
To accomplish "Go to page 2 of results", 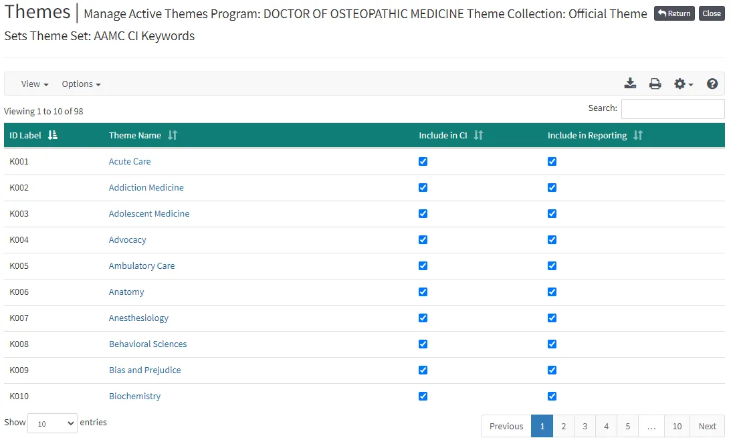I will click(x=564, y=426).
